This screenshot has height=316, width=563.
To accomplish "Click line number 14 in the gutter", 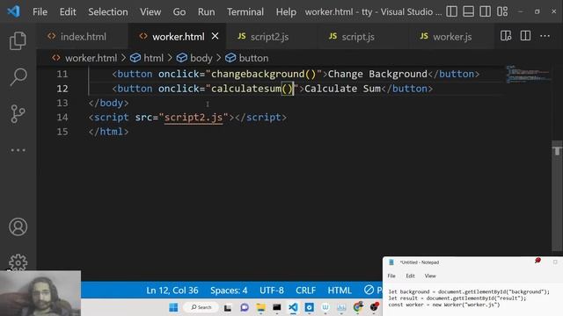I will [x=62, y=117].
